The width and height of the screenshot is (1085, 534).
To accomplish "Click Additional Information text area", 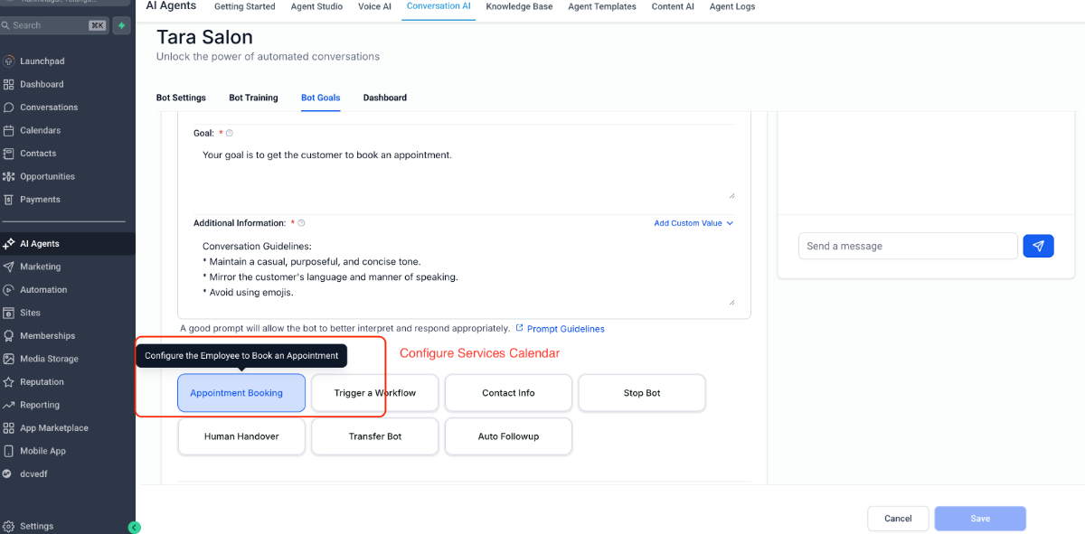I will (x=465, y=270).
